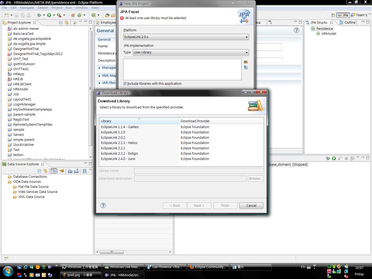This screenshot has height=279, width=372.
Task: Open Project Explorer view menu triangle
Action: [x=81, y=22]
